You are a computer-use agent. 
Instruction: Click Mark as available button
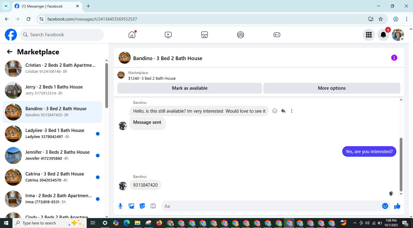click(190, 88)
